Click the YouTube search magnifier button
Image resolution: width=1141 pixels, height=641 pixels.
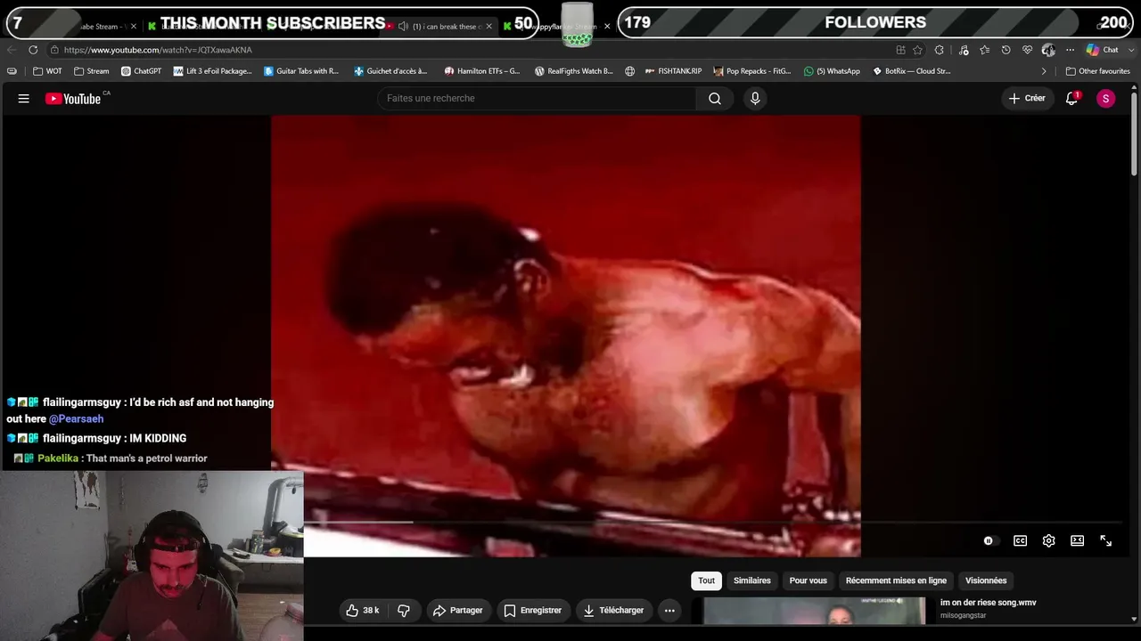click(715, 99)
